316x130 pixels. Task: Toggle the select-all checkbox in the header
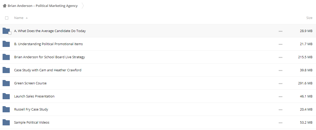[7, 18]
